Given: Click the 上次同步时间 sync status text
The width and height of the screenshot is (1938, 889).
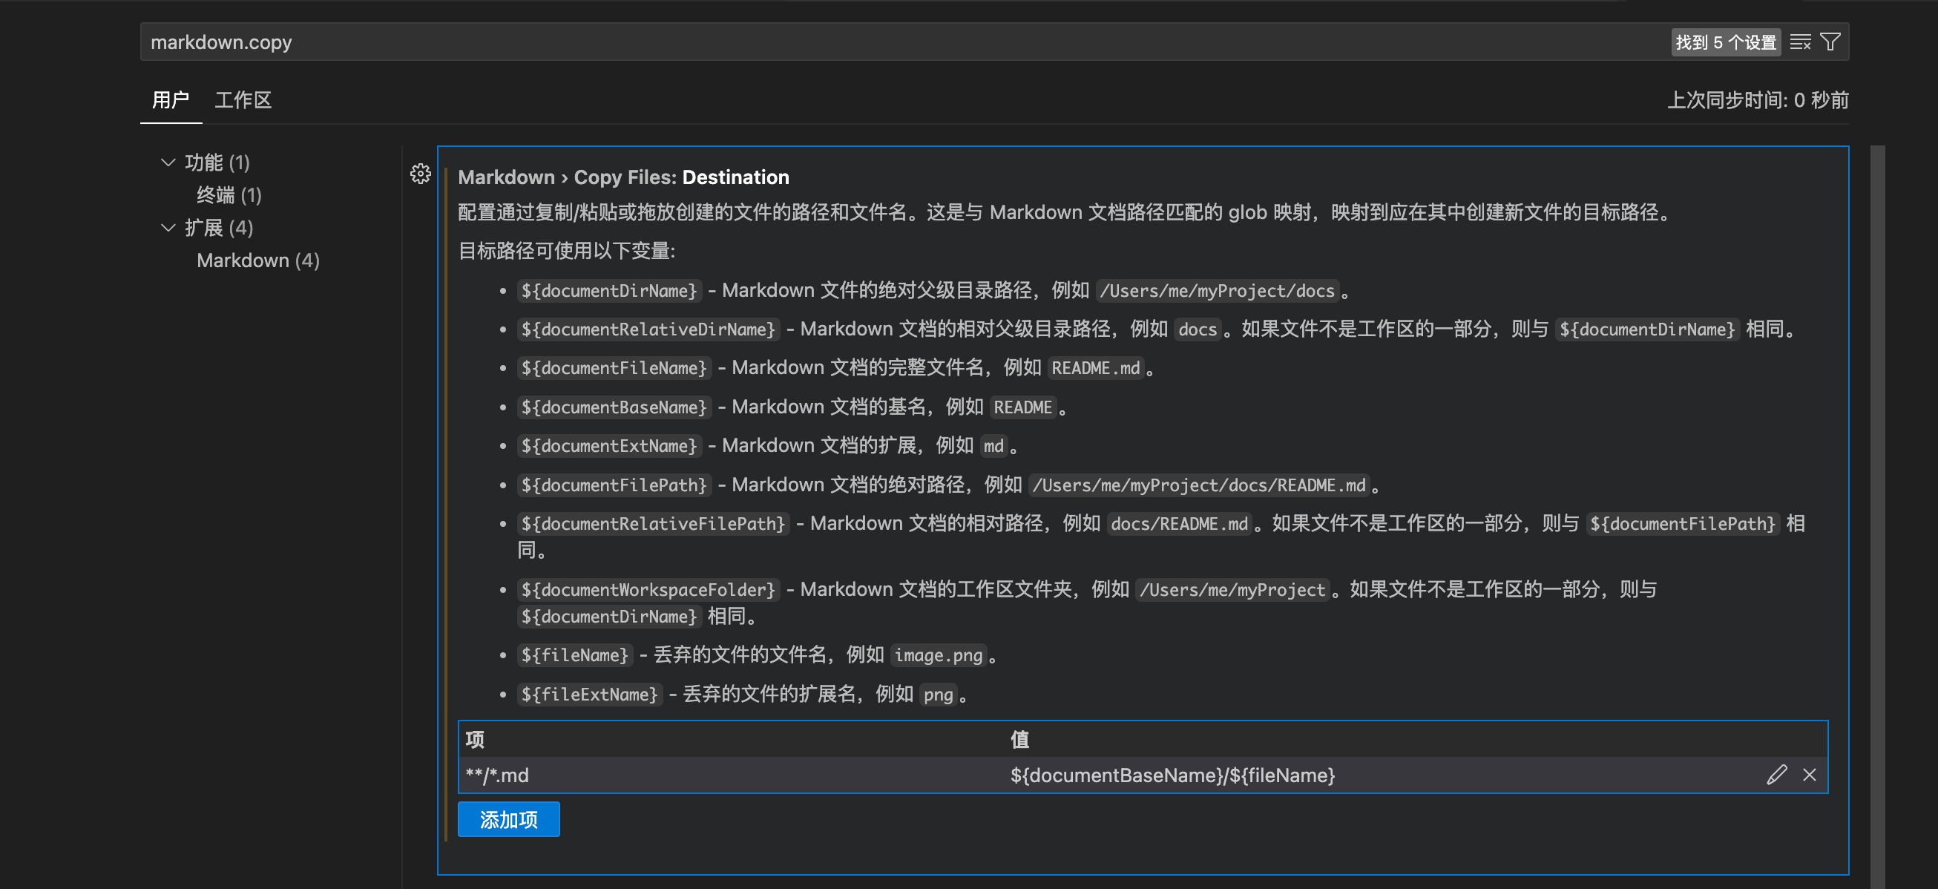Looking at the screenshot, I should pyautogui.click(x=1758, y=100).
